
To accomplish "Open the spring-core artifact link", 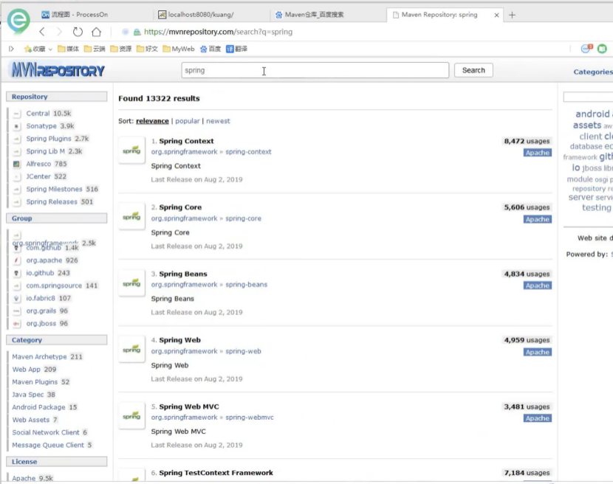I will [243, 218].
